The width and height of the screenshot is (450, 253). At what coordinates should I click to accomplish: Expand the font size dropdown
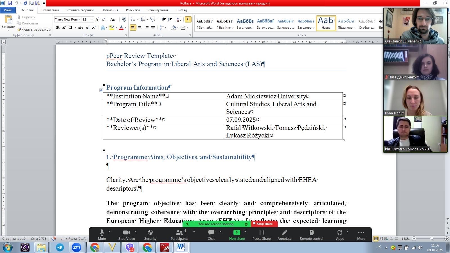click(x=92, y=19)
